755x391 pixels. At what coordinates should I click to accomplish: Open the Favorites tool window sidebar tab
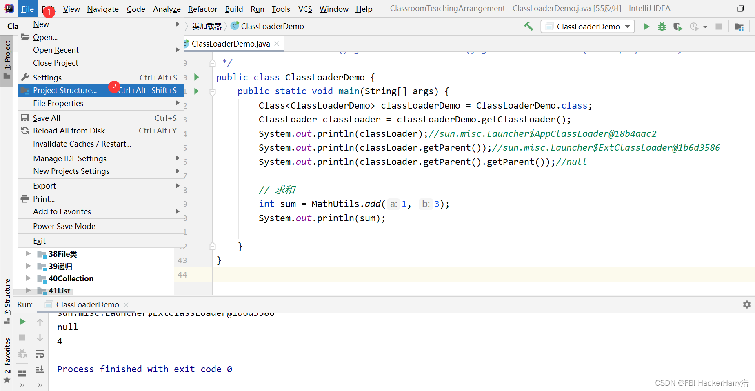(x=7, y=361)
